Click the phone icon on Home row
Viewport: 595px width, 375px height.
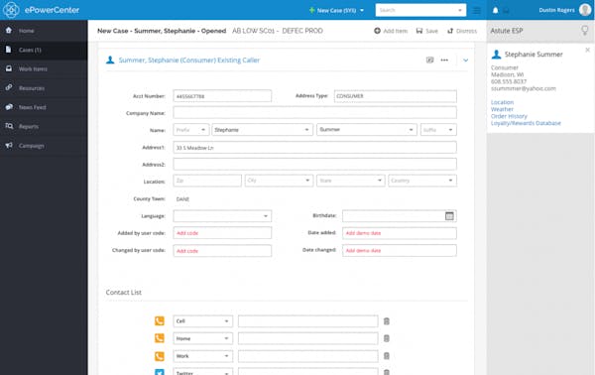pyautogui.click(x=160, y=338)
